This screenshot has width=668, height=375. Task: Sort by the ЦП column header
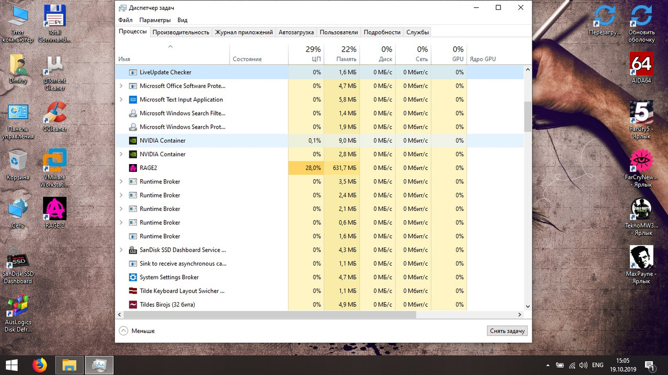coord(306,54)
